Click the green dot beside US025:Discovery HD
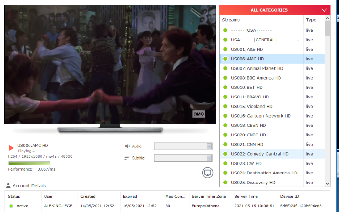This screenshot has height=212, width=339. pos(225,182)
